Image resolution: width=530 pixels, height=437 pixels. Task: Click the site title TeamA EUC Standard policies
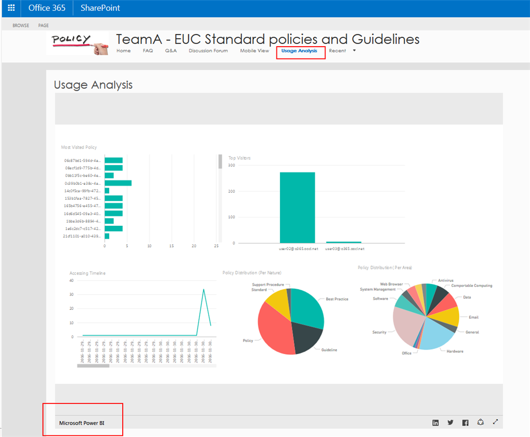click(268, 39)
